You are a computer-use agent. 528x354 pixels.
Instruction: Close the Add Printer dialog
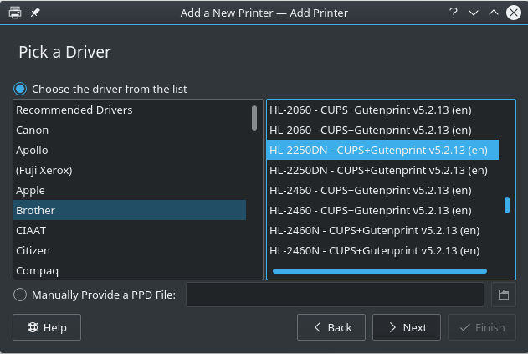514,13
